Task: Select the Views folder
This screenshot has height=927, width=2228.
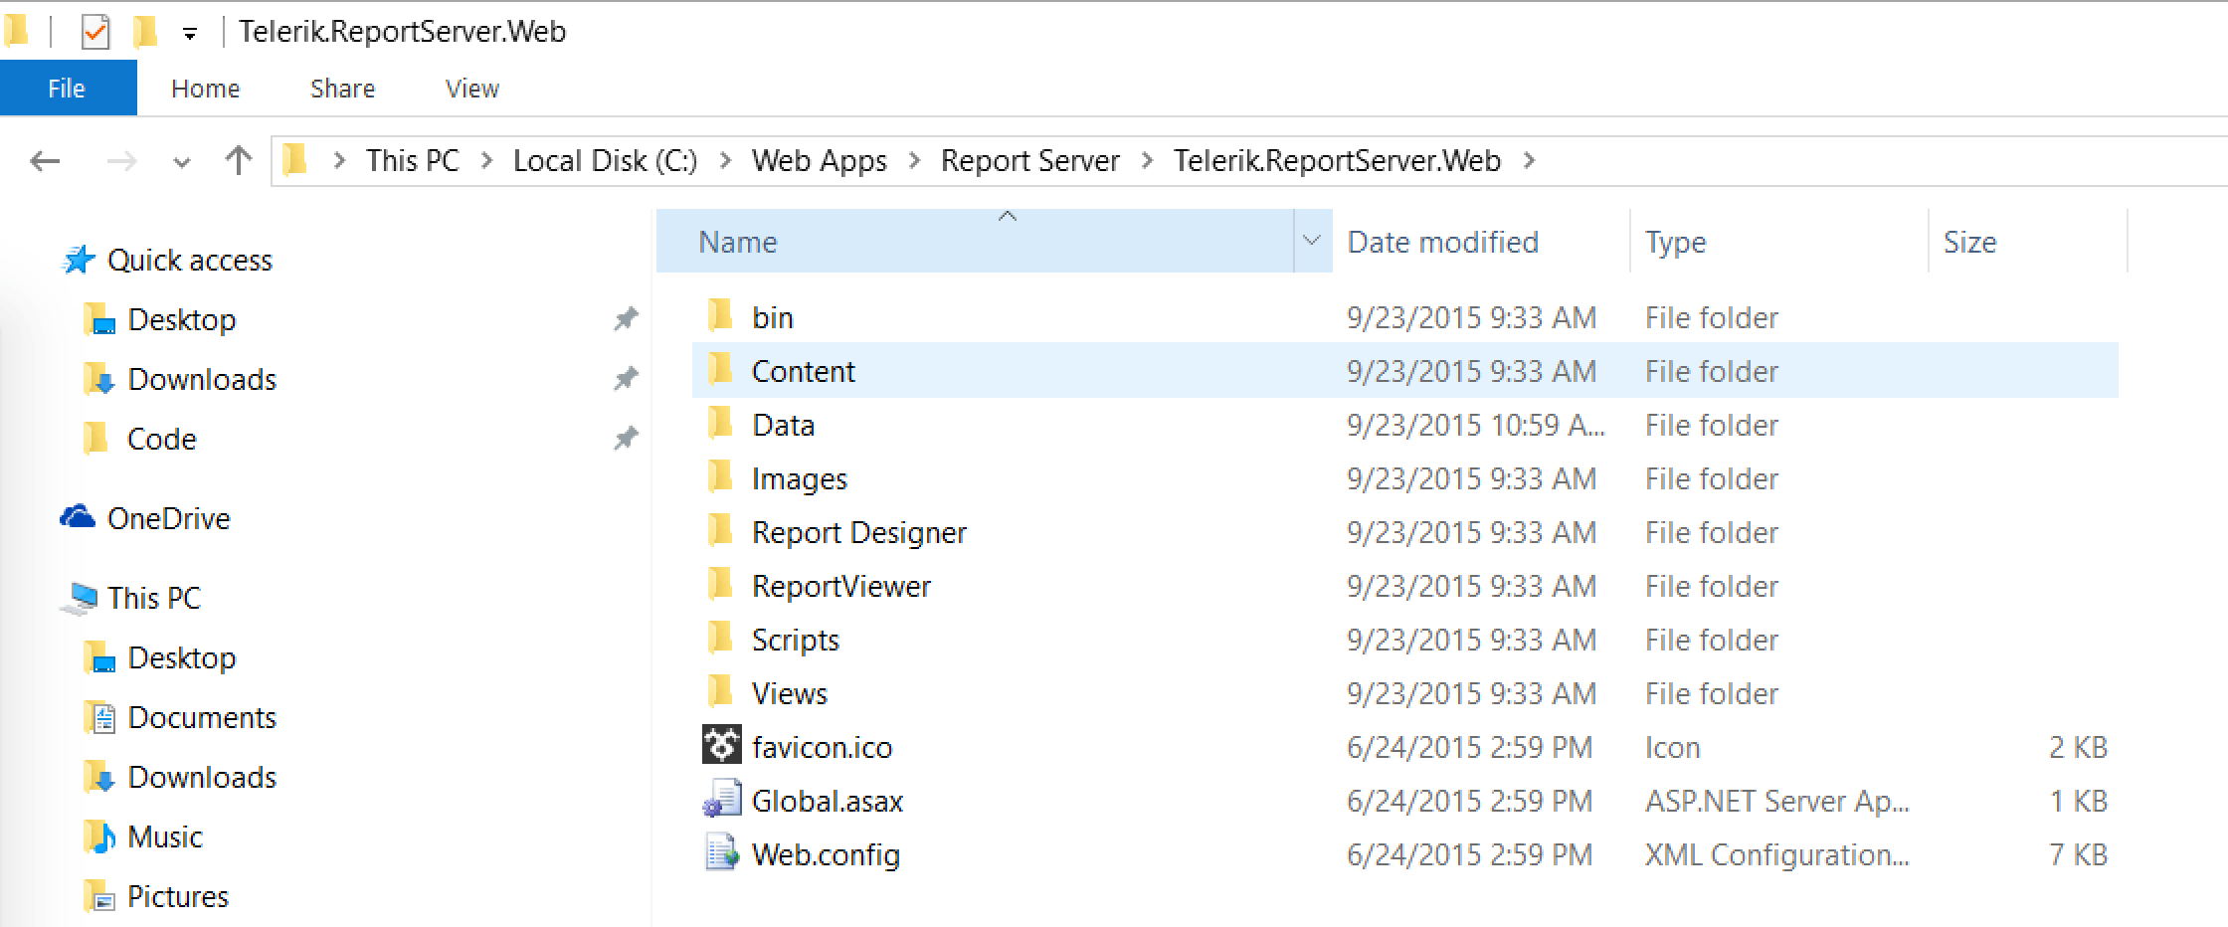Action: [x=789, y=693]
